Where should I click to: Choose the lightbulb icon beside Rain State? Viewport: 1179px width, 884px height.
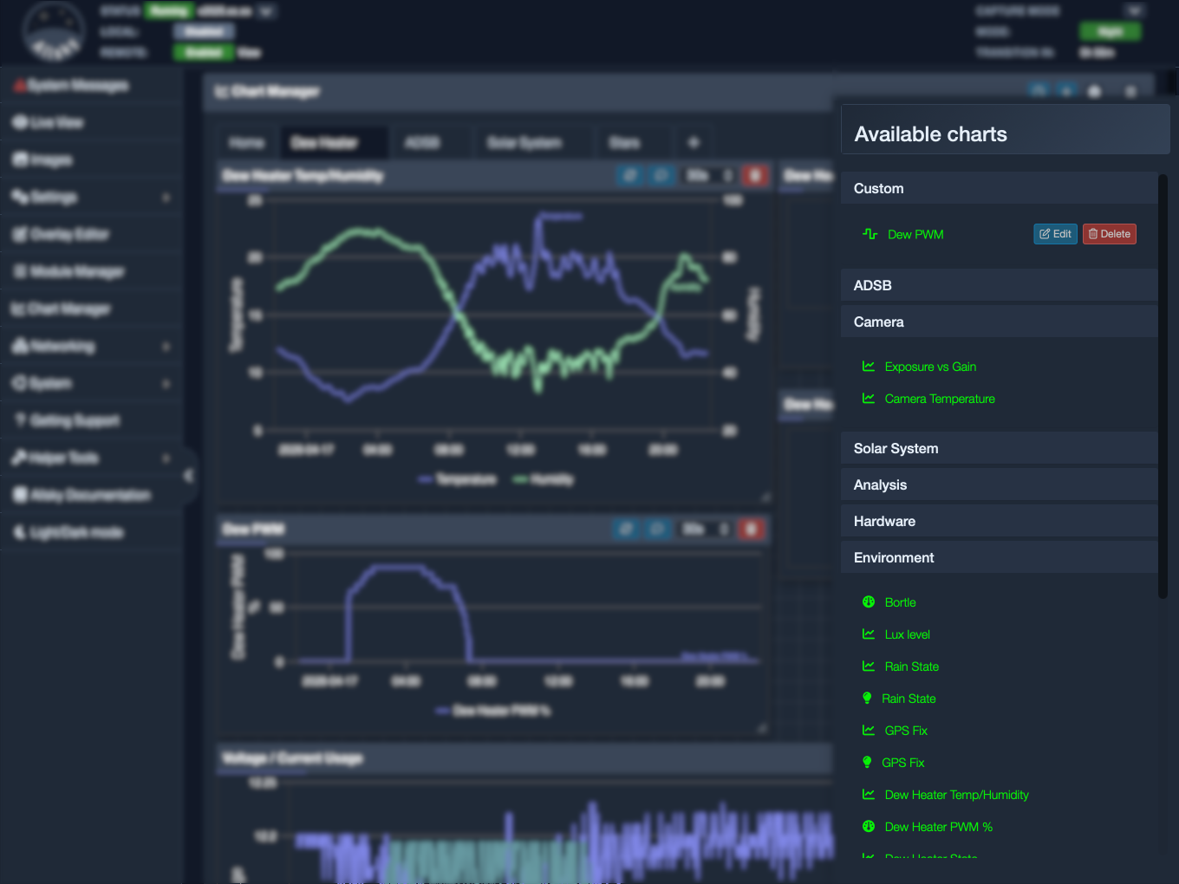coord(867,699)
